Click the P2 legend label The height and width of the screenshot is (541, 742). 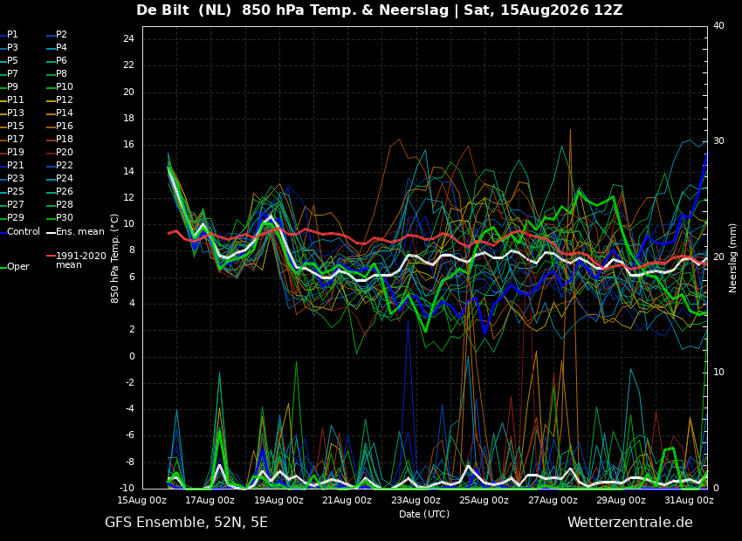click(x=61, y=35)
